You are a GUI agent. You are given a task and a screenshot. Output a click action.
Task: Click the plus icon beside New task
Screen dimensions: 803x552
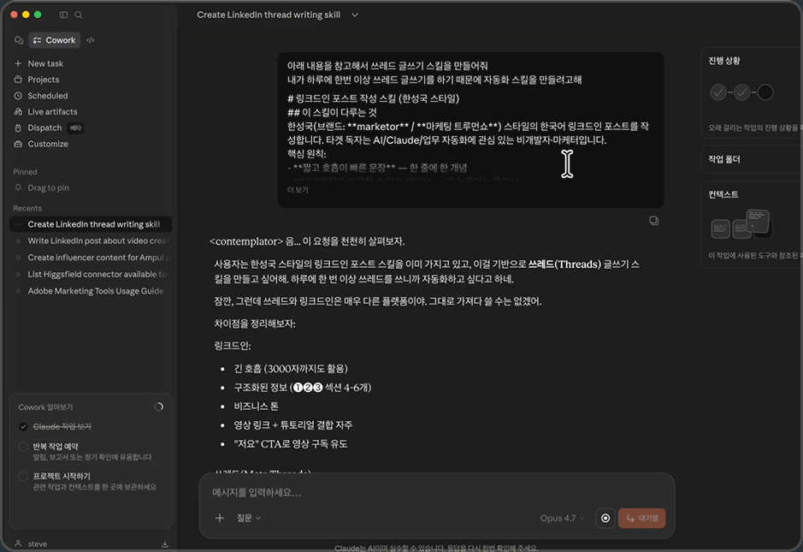pyautogui.click(x=18, y=63)
